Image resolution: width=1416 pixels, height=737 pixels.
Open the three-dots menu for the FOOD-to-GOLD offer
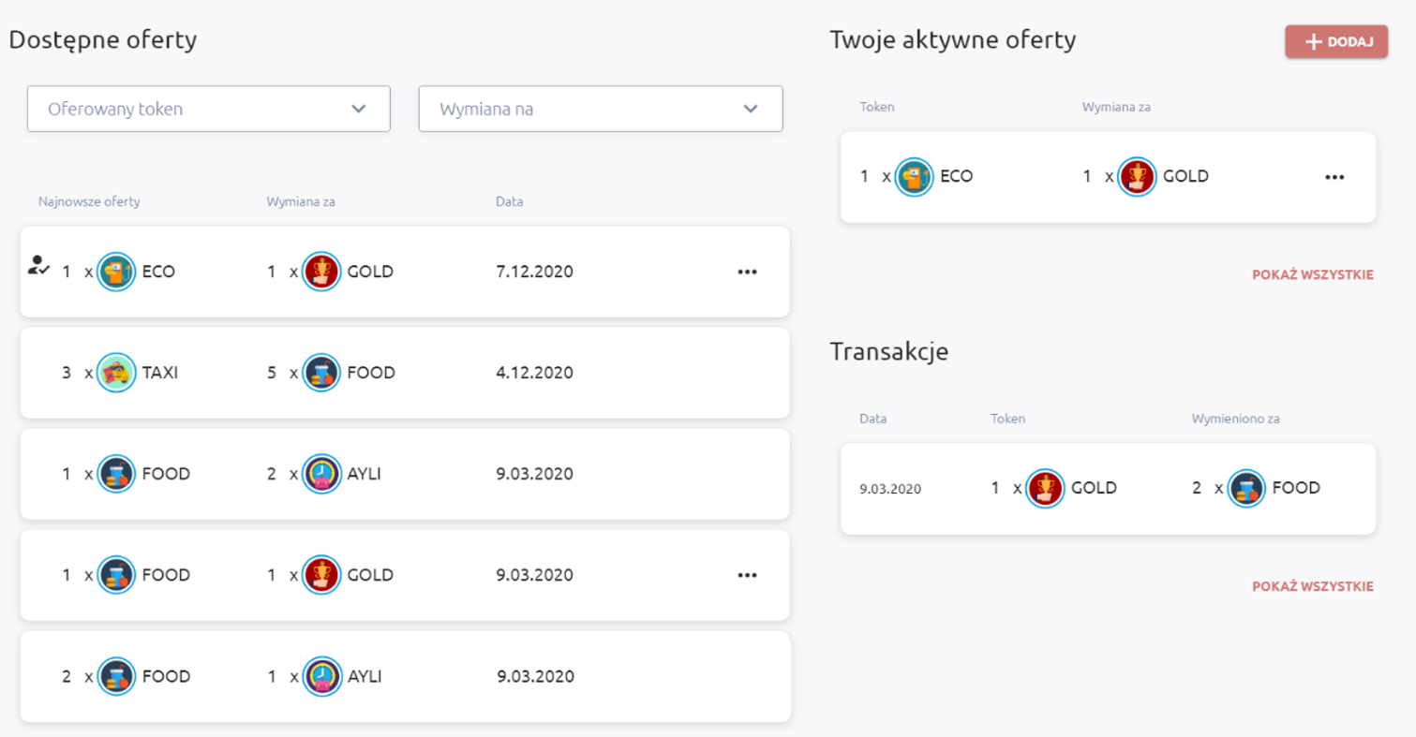(747, 575)
